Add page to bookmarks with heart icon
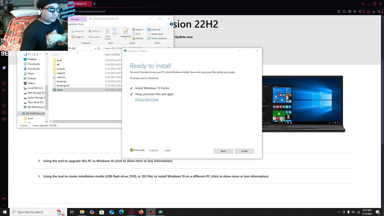384x216 pixels. tap(361, 11)
